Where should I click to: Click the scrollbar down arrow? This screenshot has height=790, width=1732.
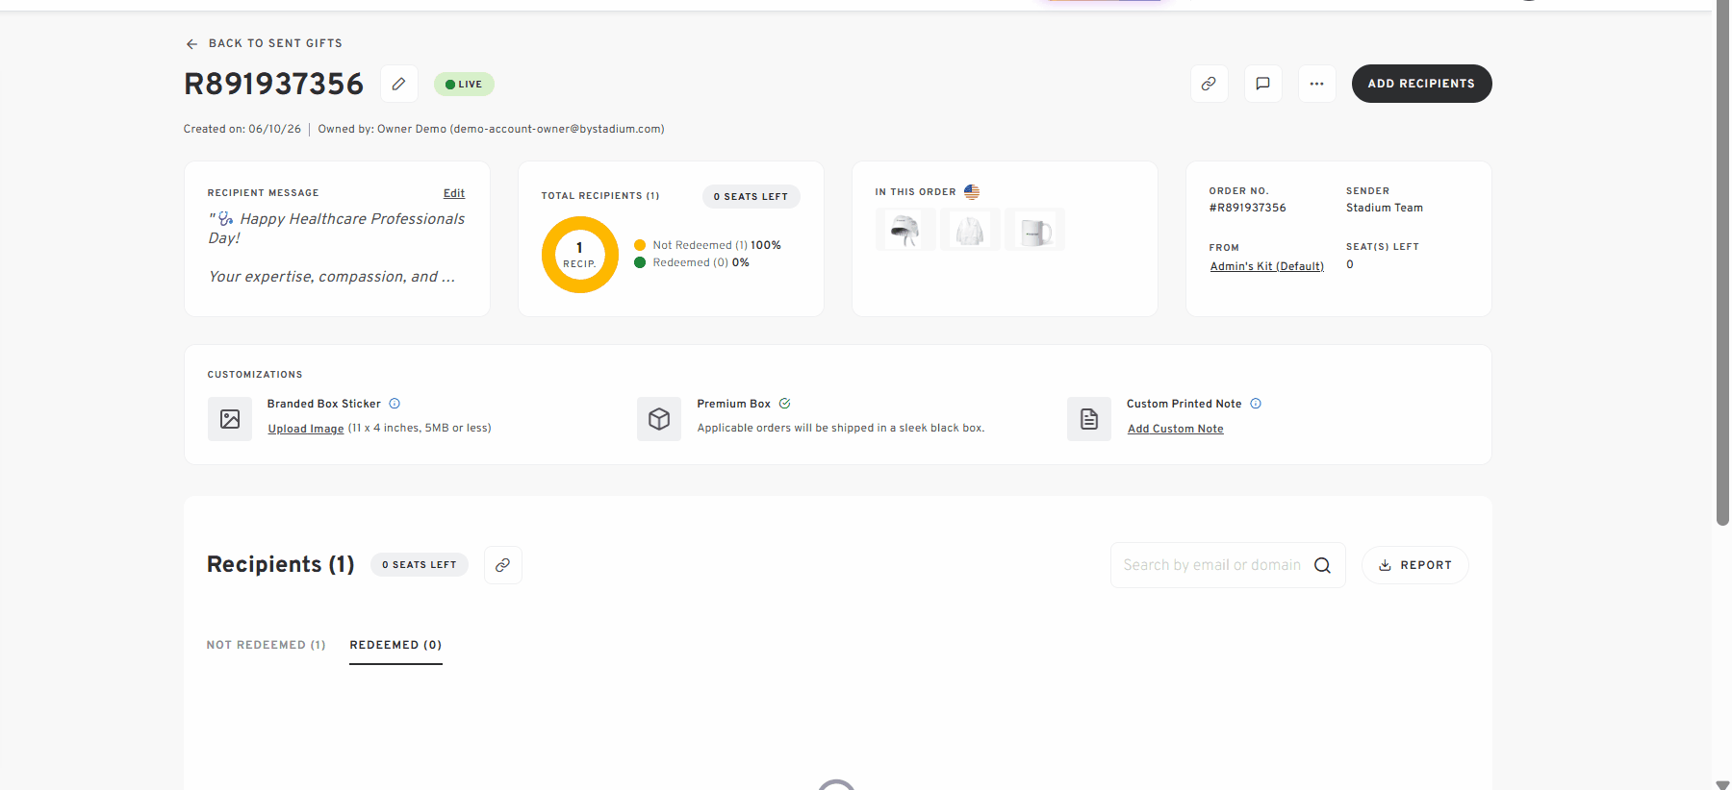tap(1722, 784)
